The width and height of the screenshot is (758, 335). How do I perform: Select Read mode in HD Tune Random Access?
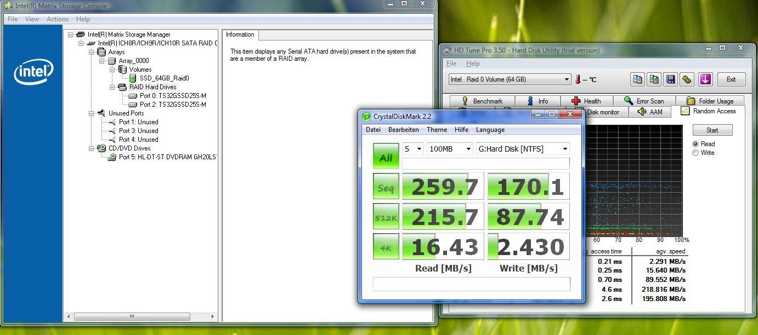click(696, 144)
